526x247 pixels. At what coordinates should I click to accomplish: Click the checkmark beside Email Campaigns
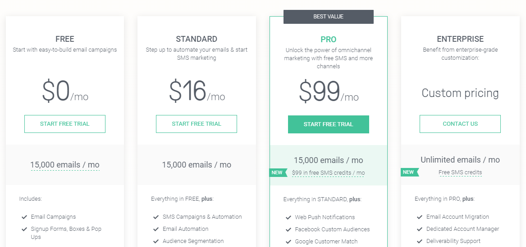tap(24, 217)
